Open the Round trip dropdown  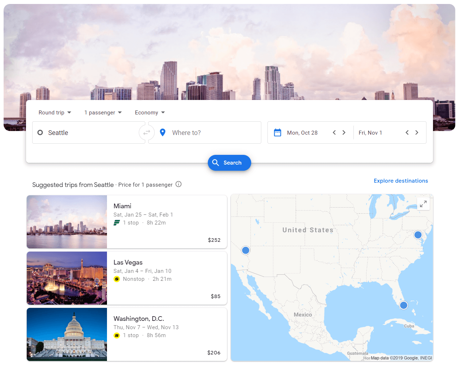coord(55,112)
